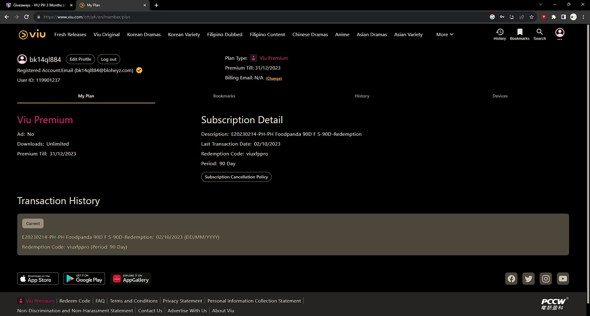The image size is (590, 316).
Task: Open Chrome three-dot menu
Action: click(583, 17)
